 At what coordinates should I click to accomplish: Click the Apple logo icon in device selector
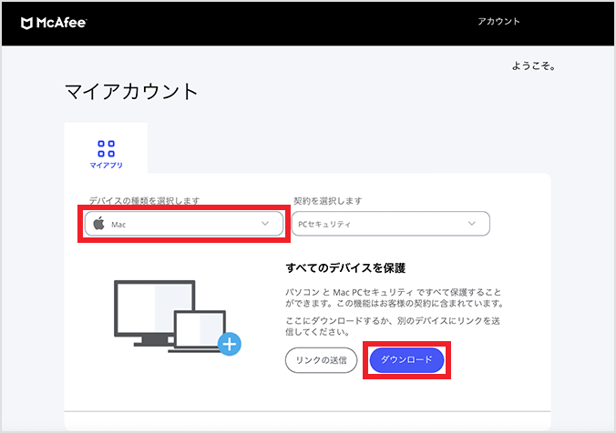coord(99,224)
